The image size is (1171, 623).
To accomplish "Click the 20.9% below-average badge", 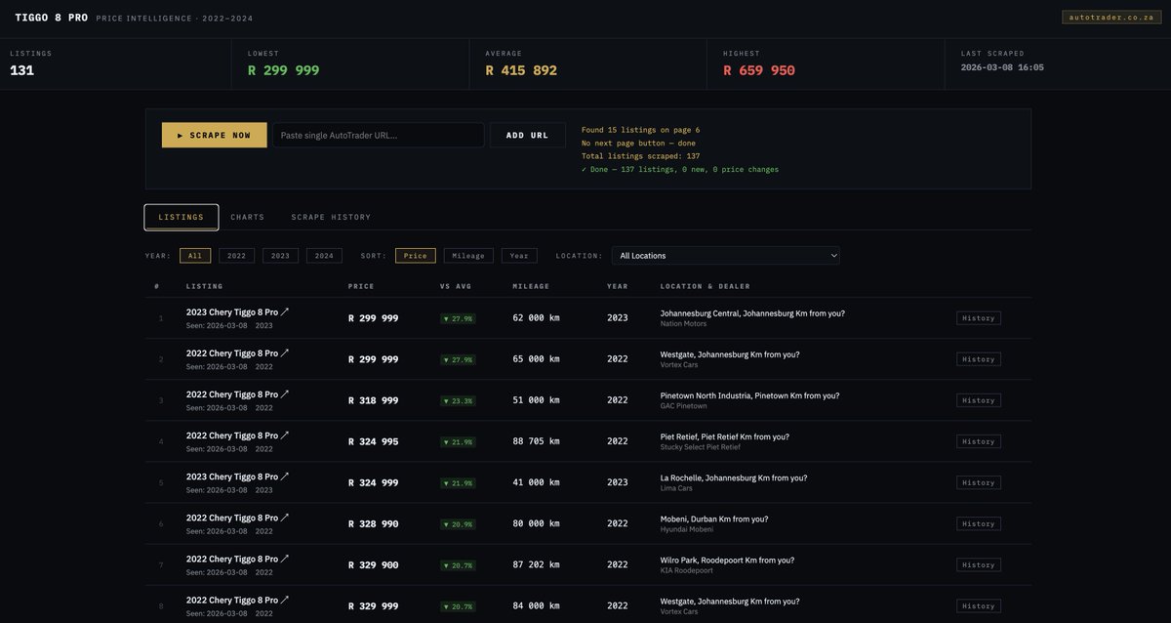I will [x=458, y=524].
